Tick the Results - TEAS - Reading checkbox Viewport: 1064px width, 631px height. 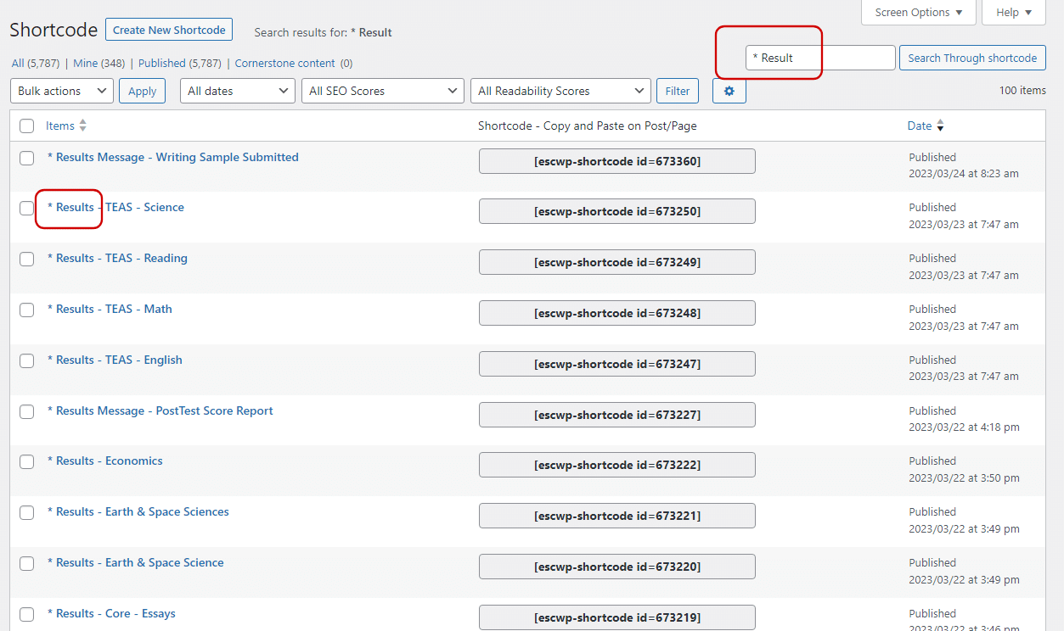pyautogui.click(x=27, y=259)
